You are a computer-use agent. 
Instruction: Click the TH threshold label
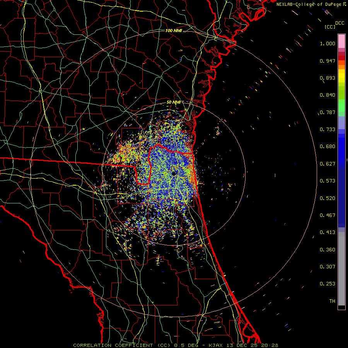(332, 301)
